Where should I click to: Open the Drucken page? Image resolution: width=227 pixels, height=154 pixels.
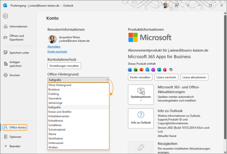click(x=12, y=75)
